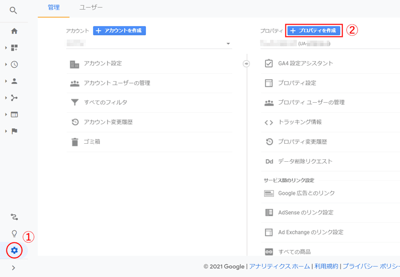This screenshot has width=400, height=277.
Task: Click the trash can icon
Action: click(x=74, y=142)
